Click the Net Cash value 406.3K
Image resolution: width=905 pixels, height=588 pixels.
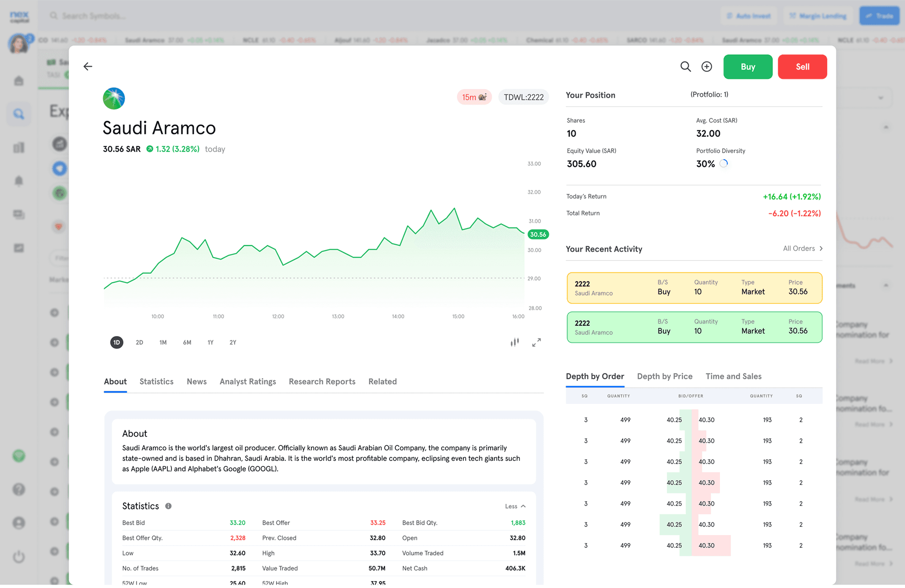[515, 569]
